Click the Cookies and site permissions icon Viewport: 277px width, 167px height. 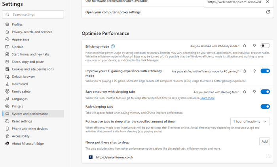tap(7, 69)
